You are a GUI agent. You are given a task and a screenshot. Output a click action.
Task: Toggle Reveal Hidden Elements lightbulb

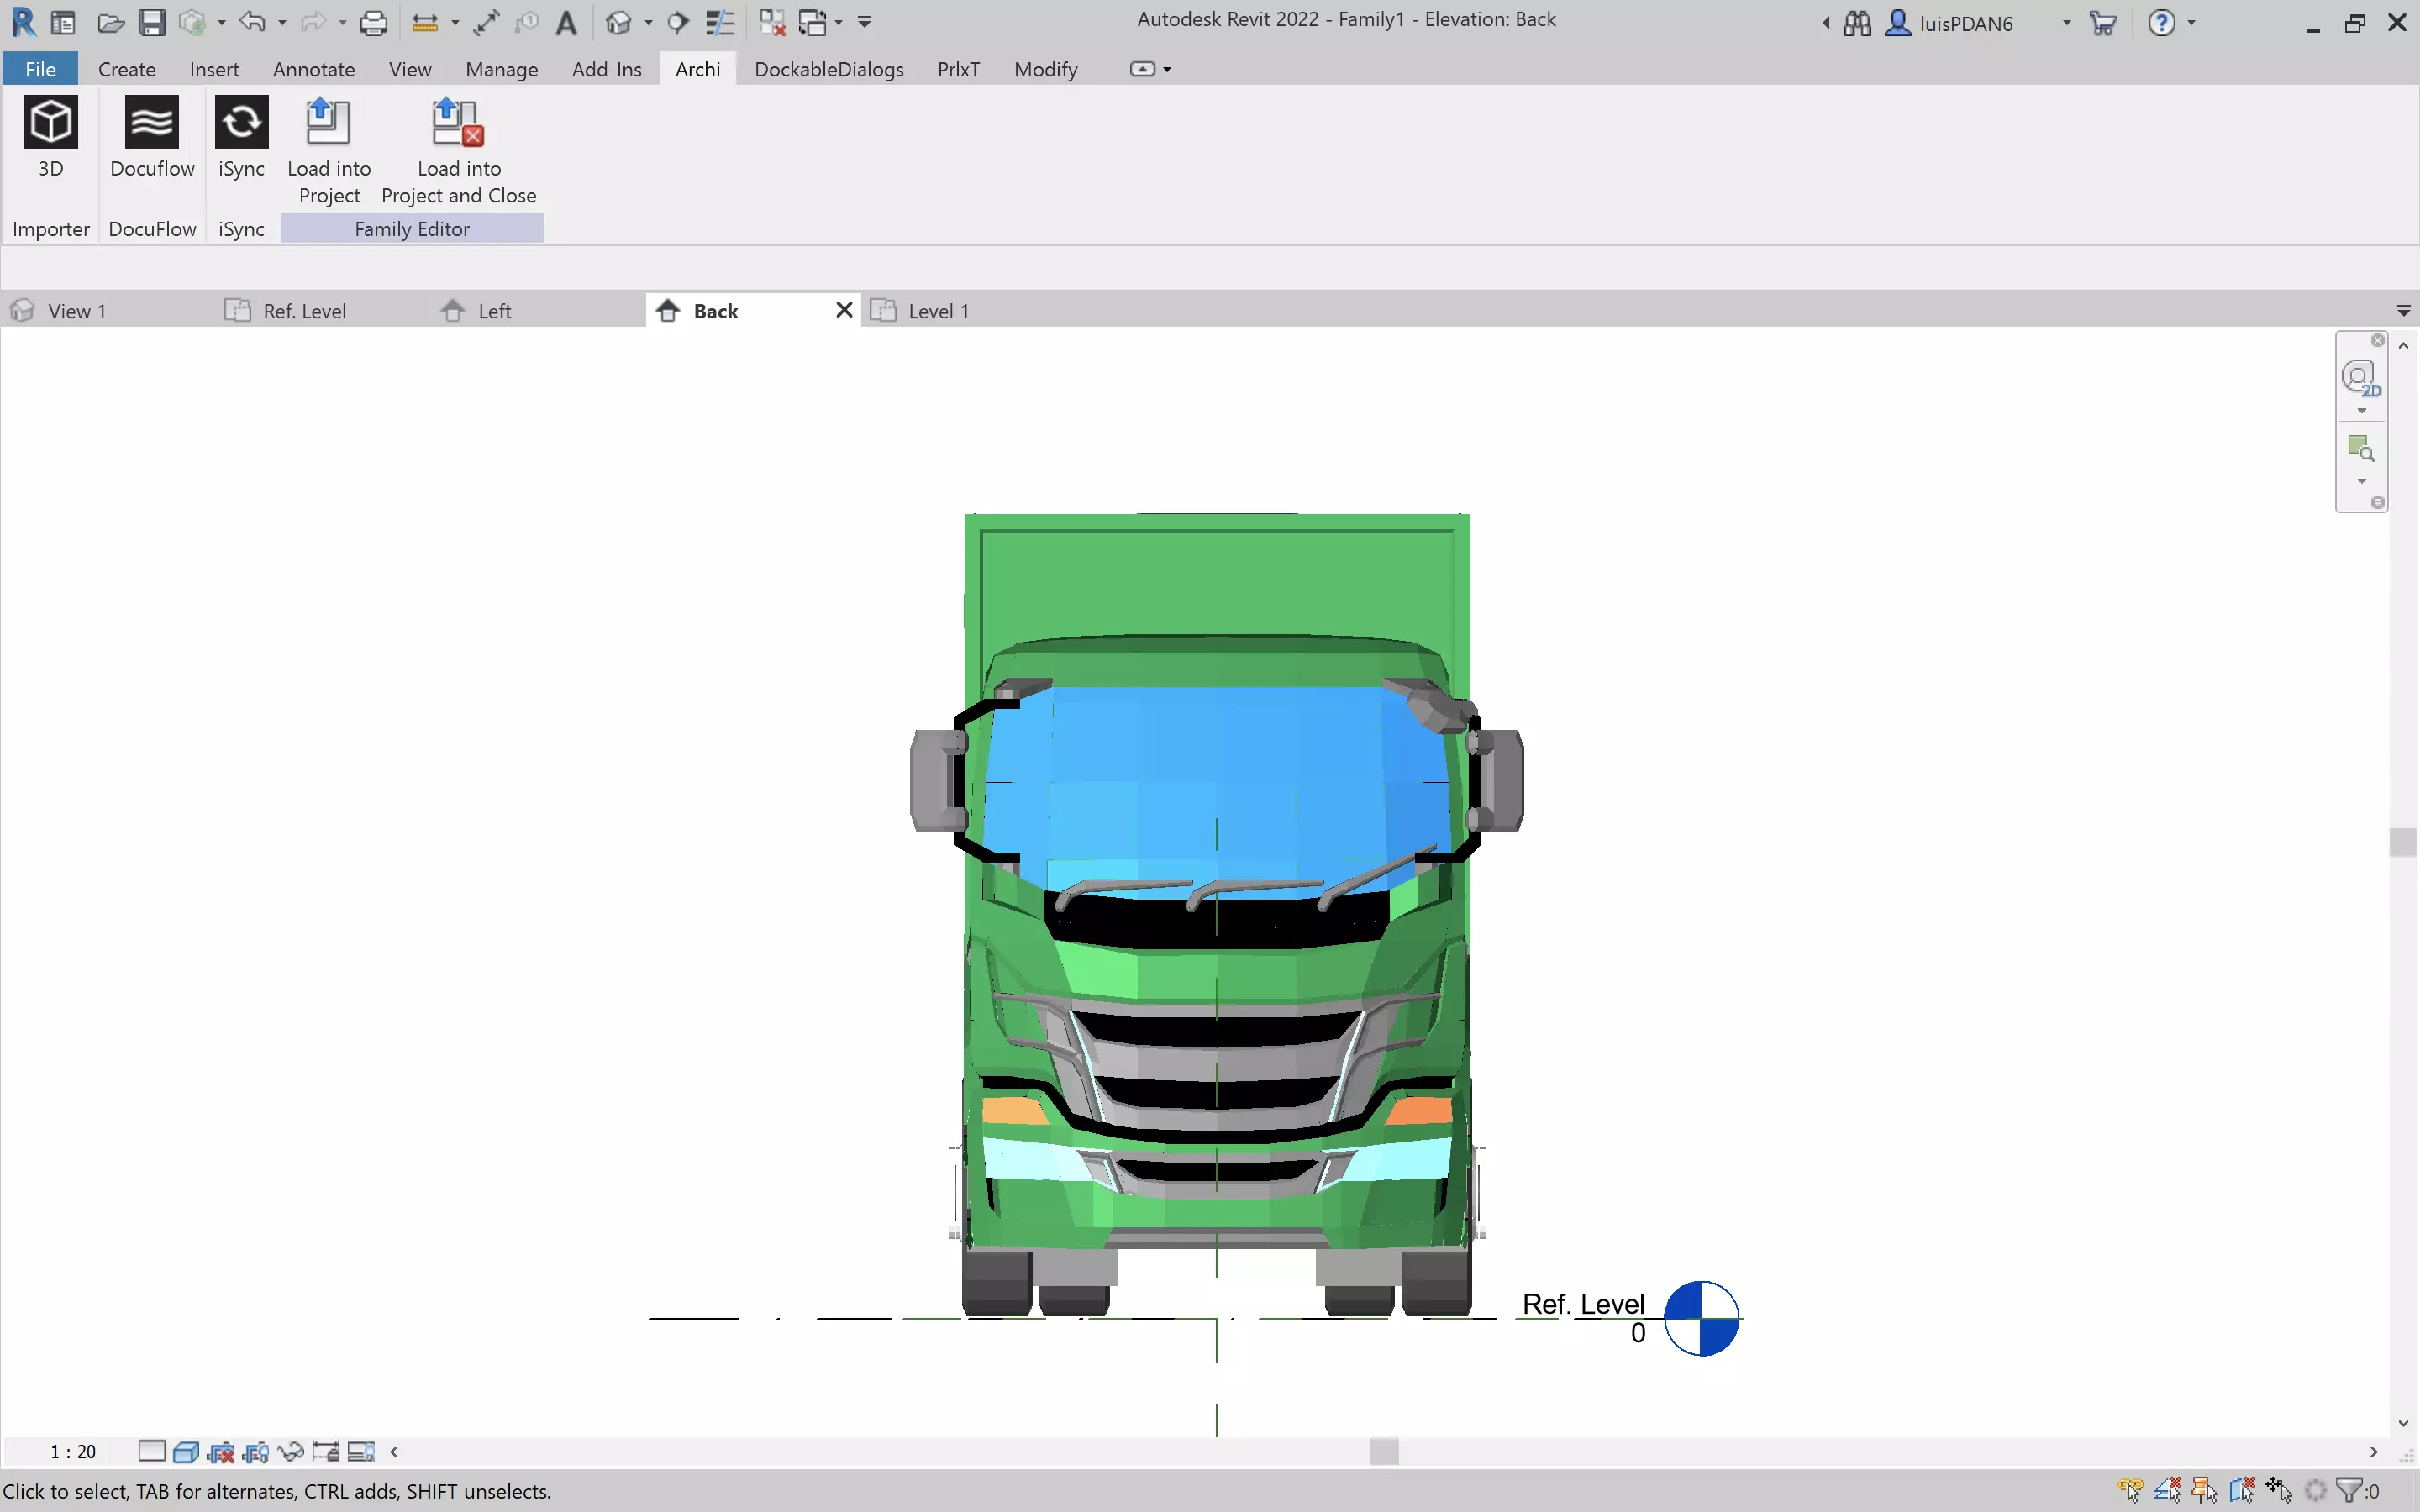(361, 1452)
